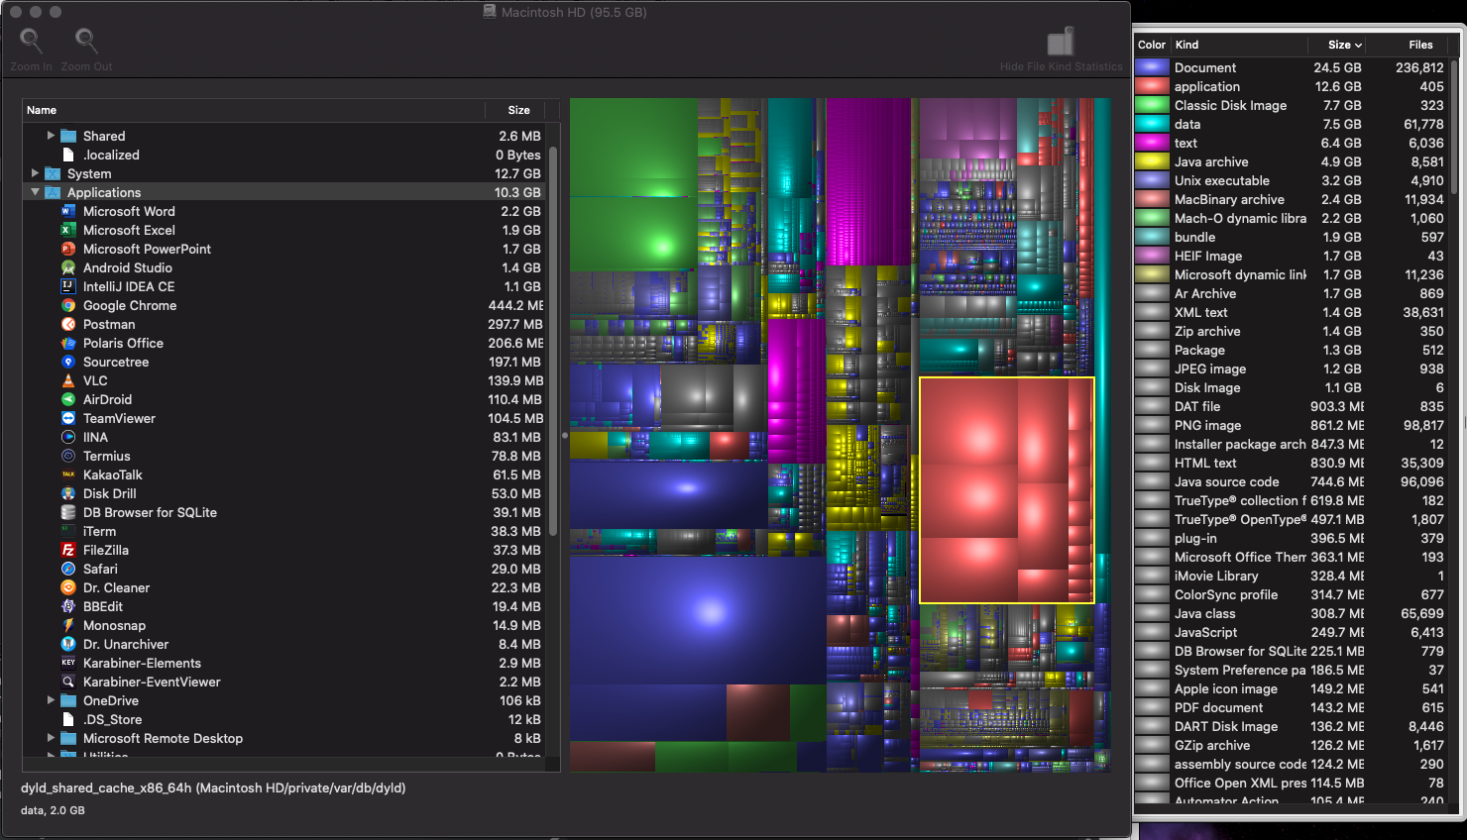Click the Polaris Office icon
Screen dimensions: 1467x840
68,343
